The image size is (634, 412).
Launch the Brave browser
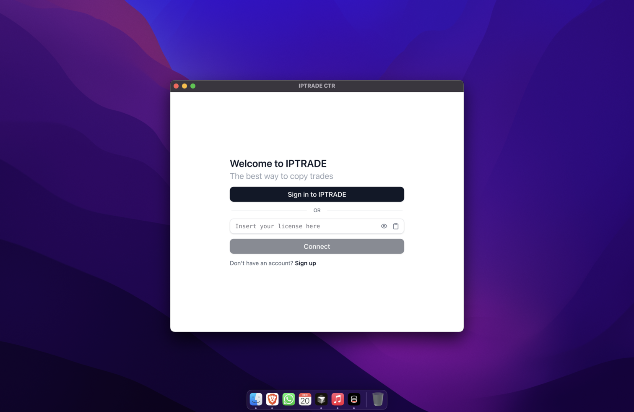pyautogui.click(x=272, y=399)
